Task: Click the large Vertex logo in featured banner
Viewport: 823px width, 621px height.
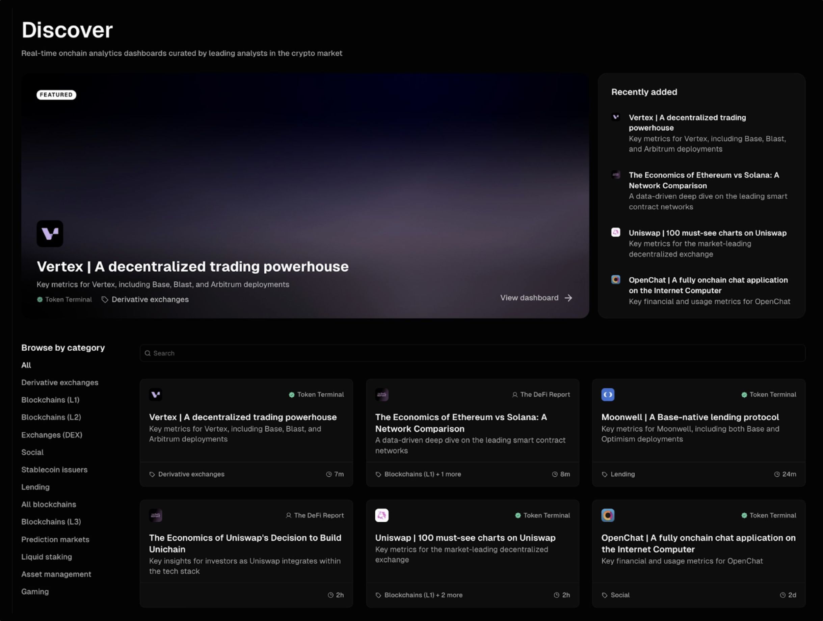Action: click(x=50, y=234)
